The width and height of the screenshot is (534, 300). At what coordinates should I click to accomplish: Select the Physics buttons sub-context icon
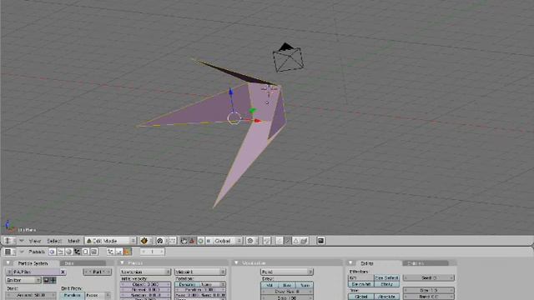(x=118, y=252)
